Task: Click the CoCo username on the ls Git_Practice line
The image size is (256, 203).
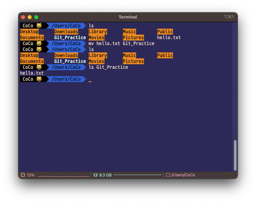Action: 28,67
